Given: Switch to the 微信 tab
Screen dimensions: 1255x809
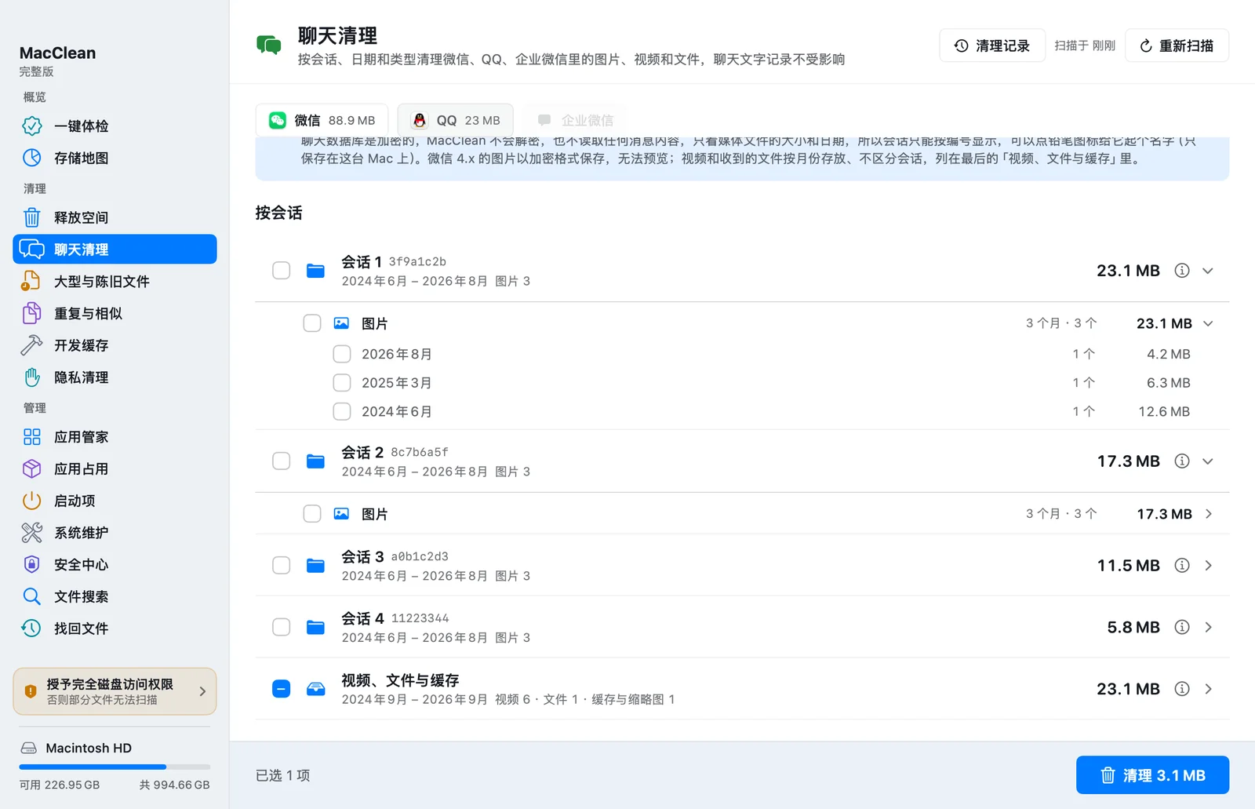Looking at the screenshot, I should (x=322, y=120).
